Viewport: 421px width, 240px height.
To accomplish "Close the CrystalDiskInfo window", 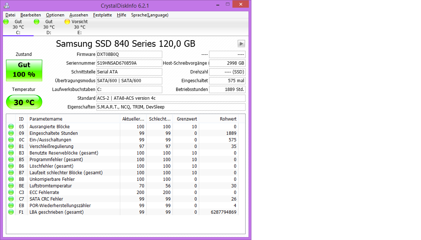I will [240, 4].
